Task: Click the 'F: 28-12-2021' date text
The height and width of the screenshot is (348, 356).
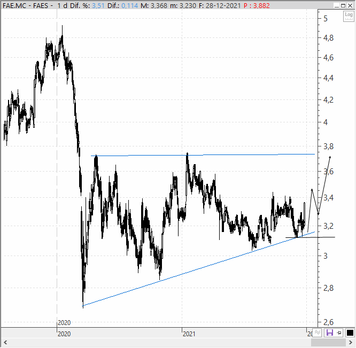Action: (x=220, y=6)
